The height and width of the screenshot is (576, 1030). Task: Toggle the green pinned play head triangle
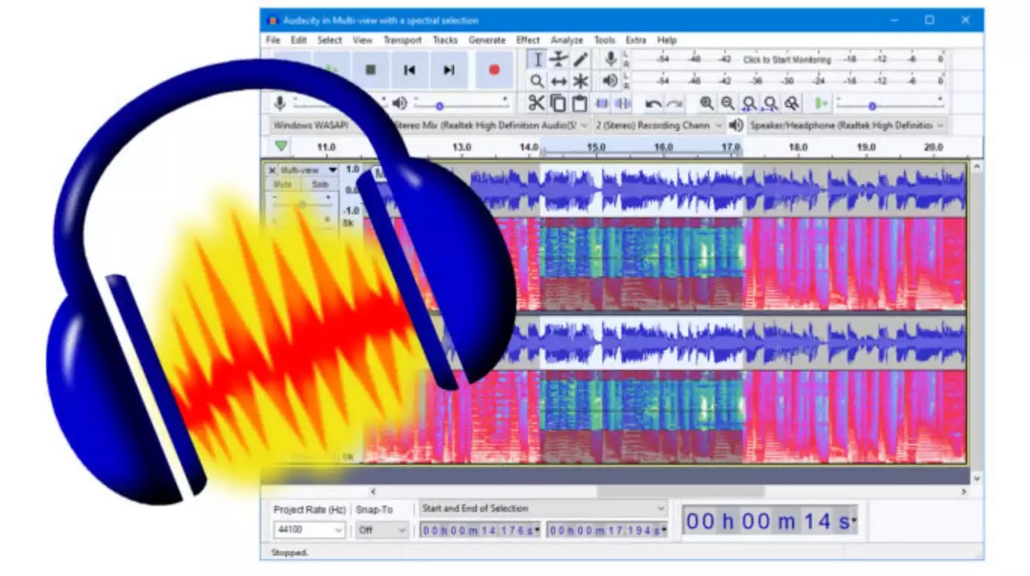281,146
